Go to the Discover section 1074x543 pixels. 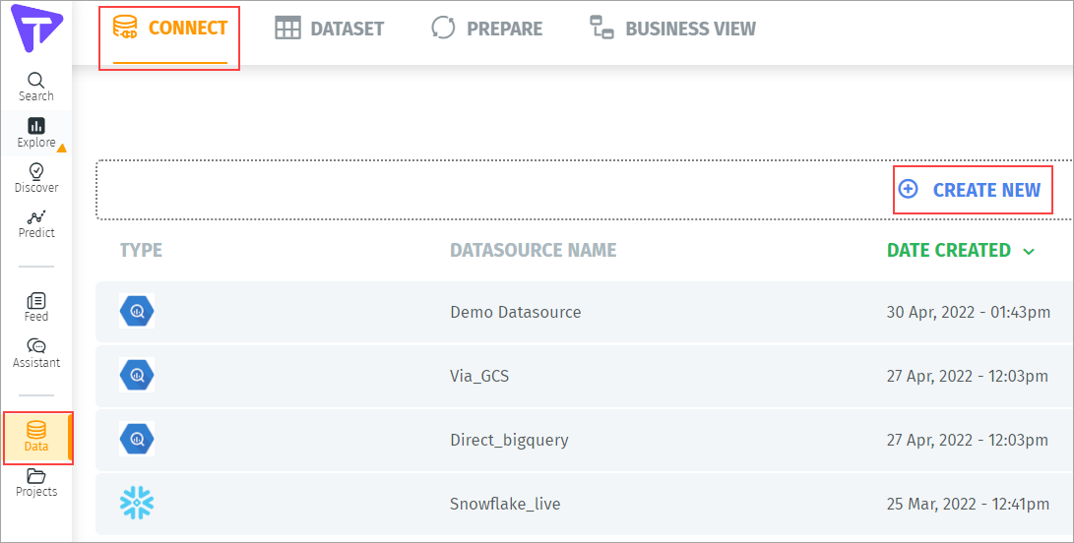pos(36,178)
